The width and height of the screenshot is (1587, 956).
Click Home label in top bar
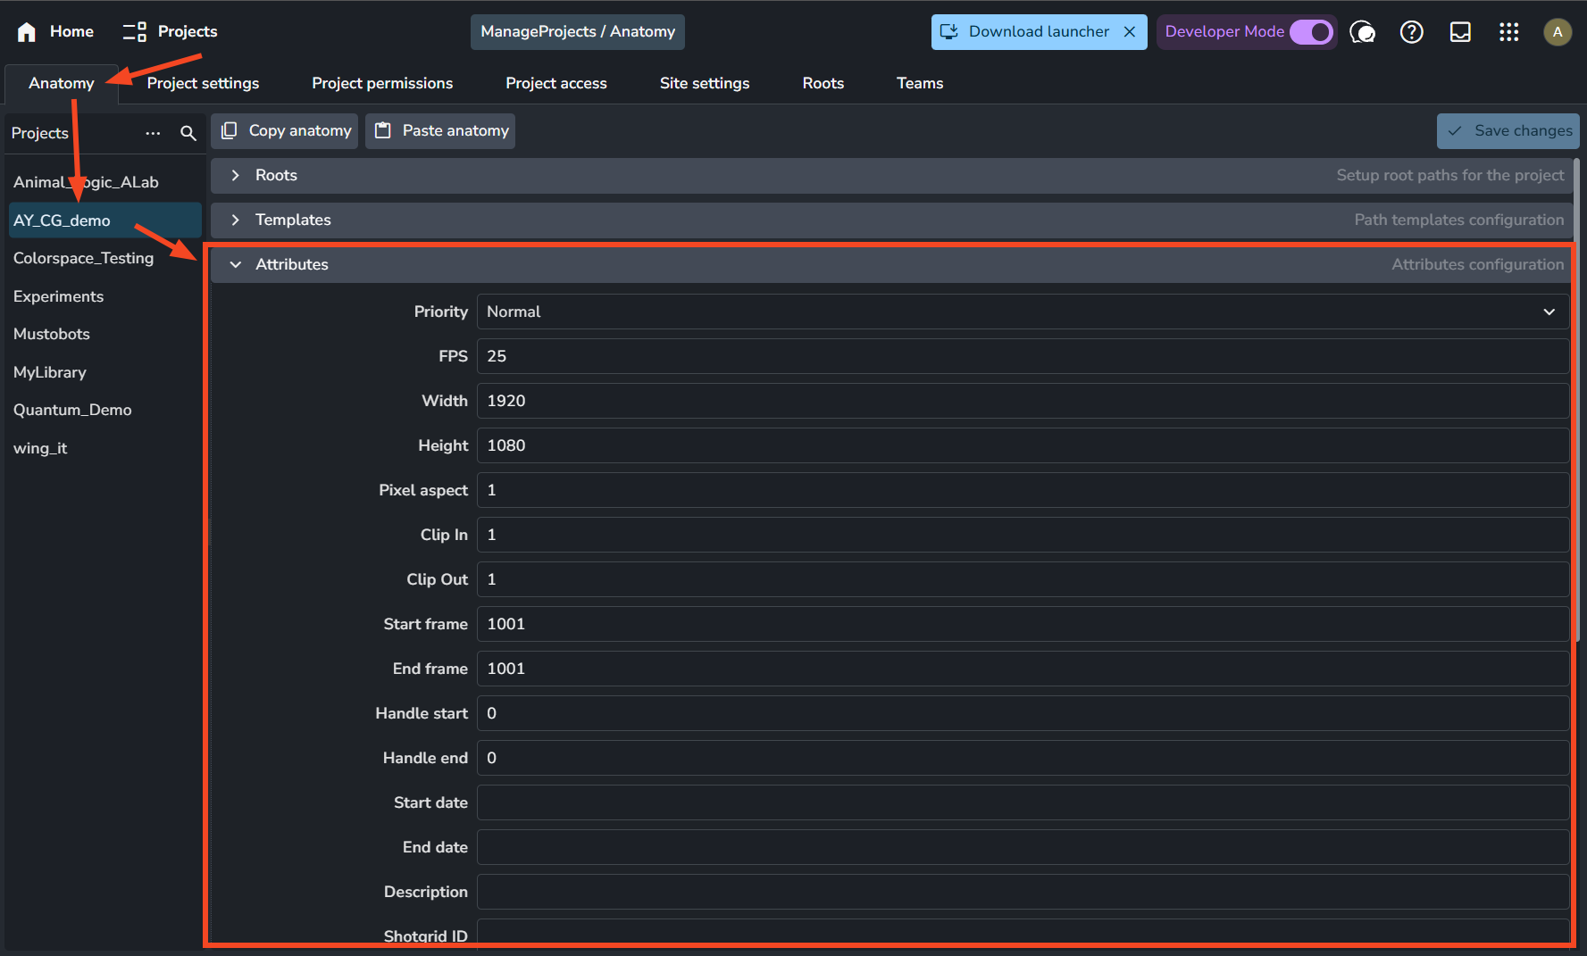pyautogui.click(x=71, y=32)
